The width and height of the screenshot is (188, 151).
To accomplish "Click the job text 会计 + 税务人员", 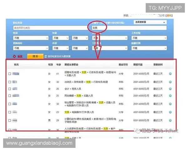I will 73,89.
